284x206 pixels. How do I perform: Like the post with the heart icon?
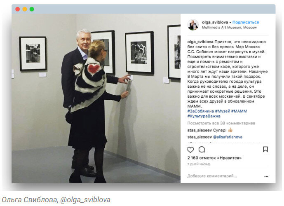coord(190,150)
